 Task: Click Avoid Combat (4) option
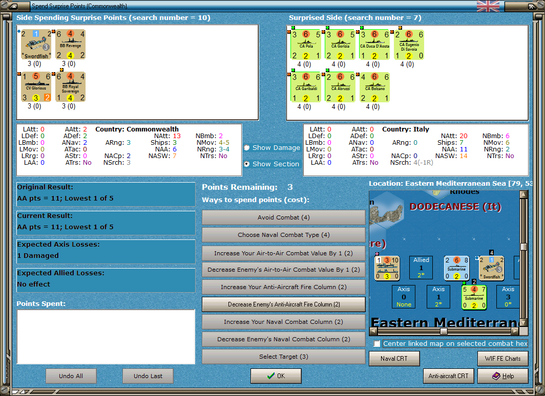pos(284,217)
